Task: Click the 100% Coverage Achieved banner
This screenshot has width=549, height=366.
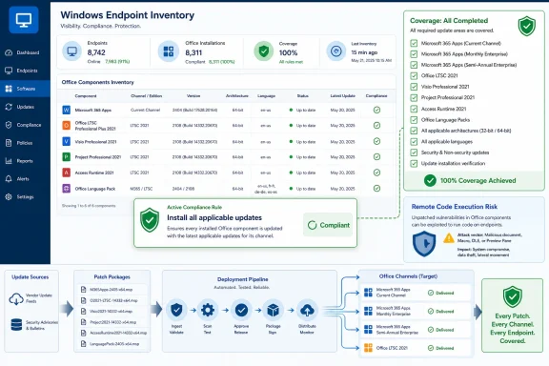Action: pyautogui.click(x=474, y=181)
